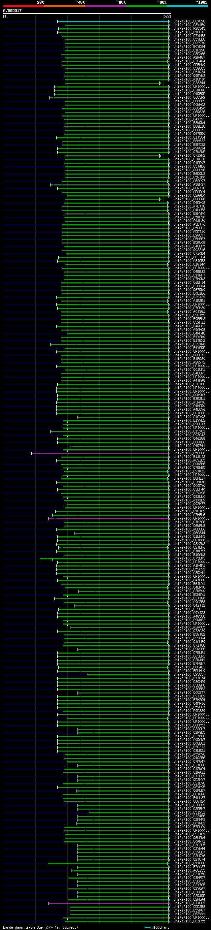The width and height of the screenshot is (211, 930).
Task: Select hit UniRef100_Q82LL0
Action: (x=189, y=497)
